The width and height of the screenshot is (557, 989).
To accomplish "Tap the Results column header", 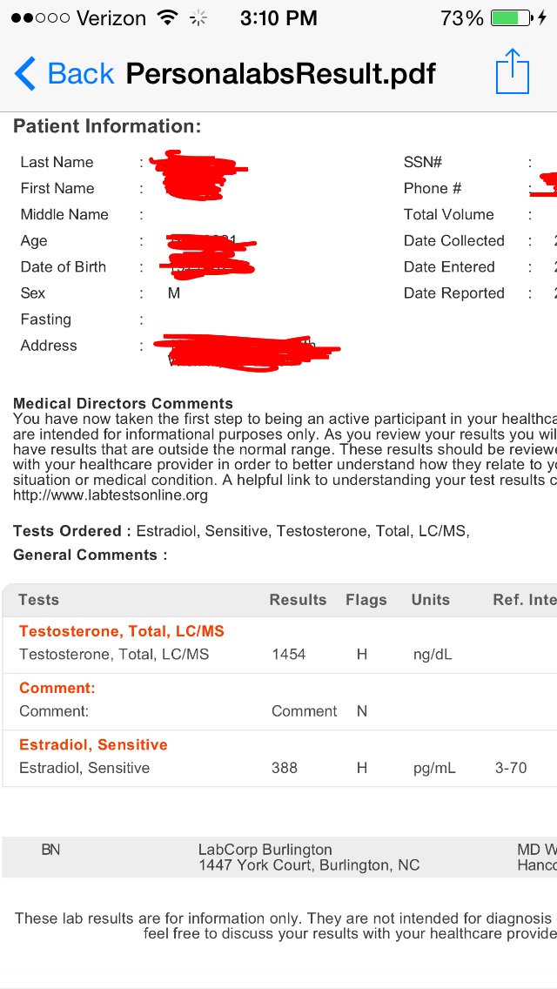I will click(298, 600).
